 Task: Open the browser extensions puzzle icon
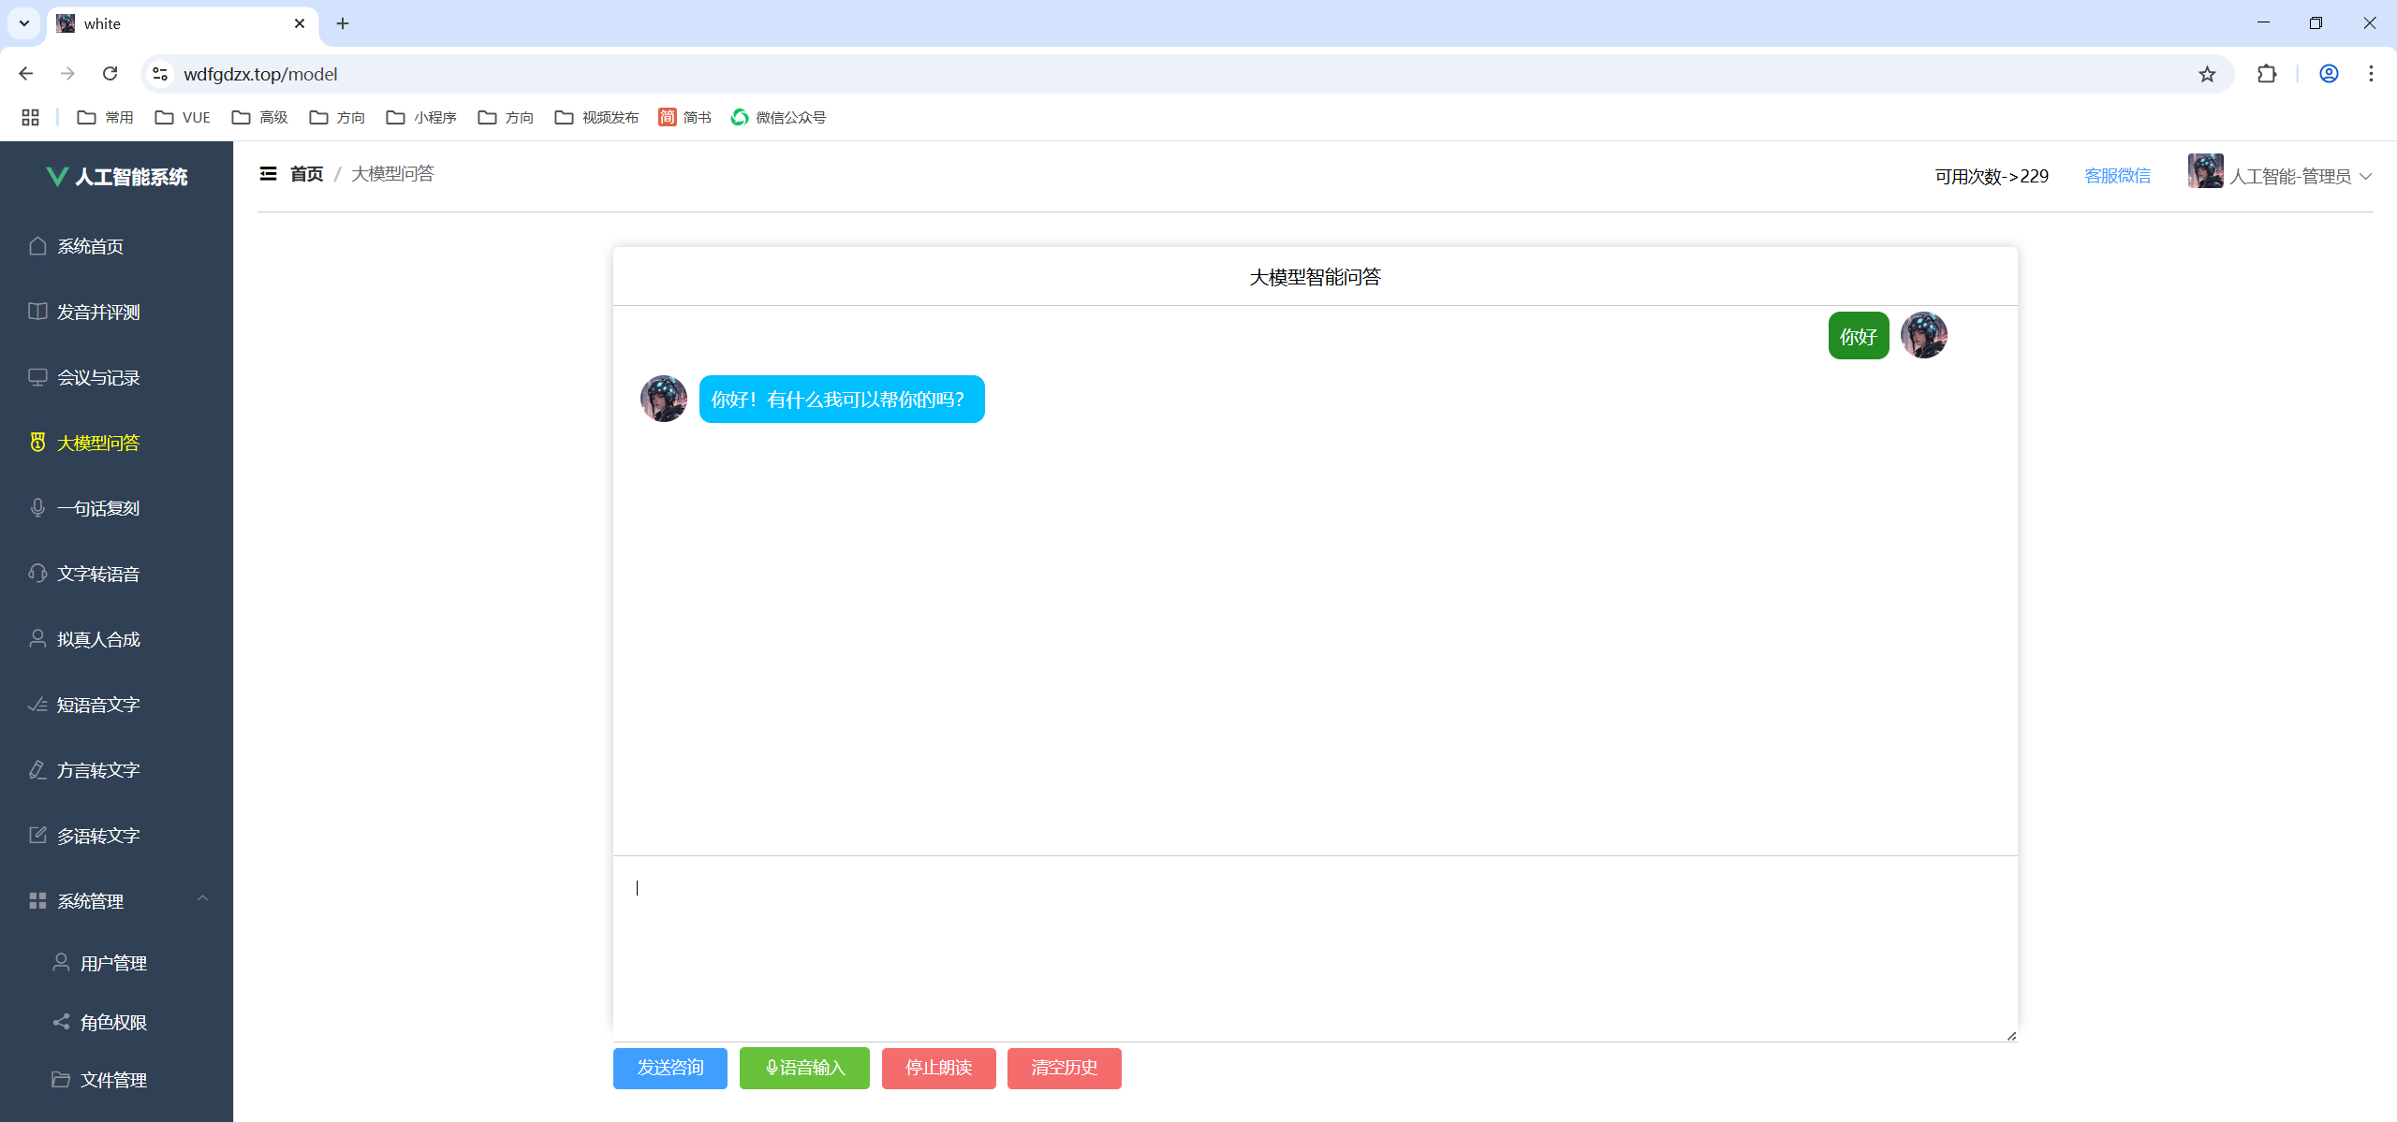[x=2267, y=74]
